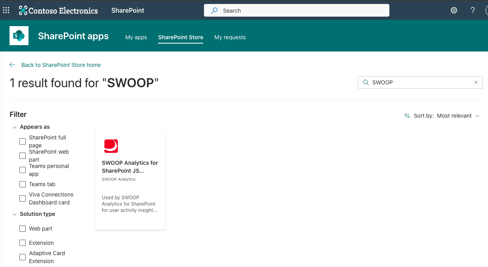Screen dimensions: 488x267
Task: Click the Filter heading
Action: coord(18,114)
